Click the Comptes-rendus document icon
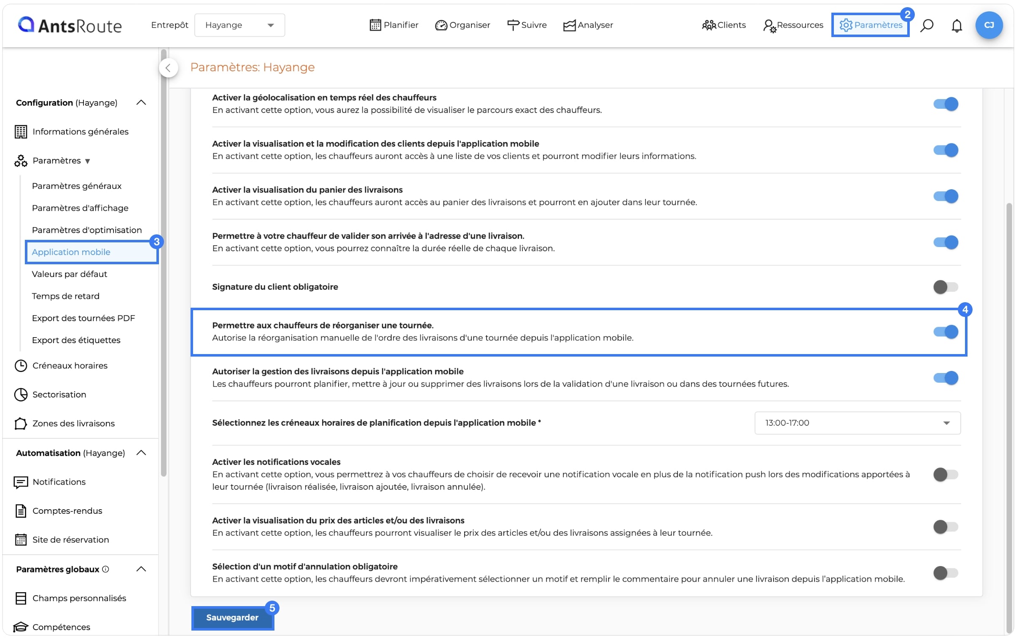 click(21, 511)
